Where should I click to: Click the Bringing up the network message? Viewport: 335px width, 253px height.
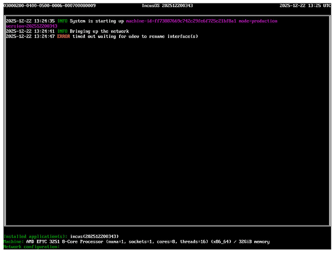tap(99, 31)
